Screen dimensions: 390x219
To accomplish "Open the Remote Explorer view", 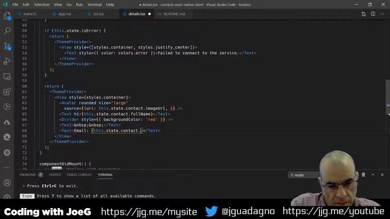I will point(7,77).
